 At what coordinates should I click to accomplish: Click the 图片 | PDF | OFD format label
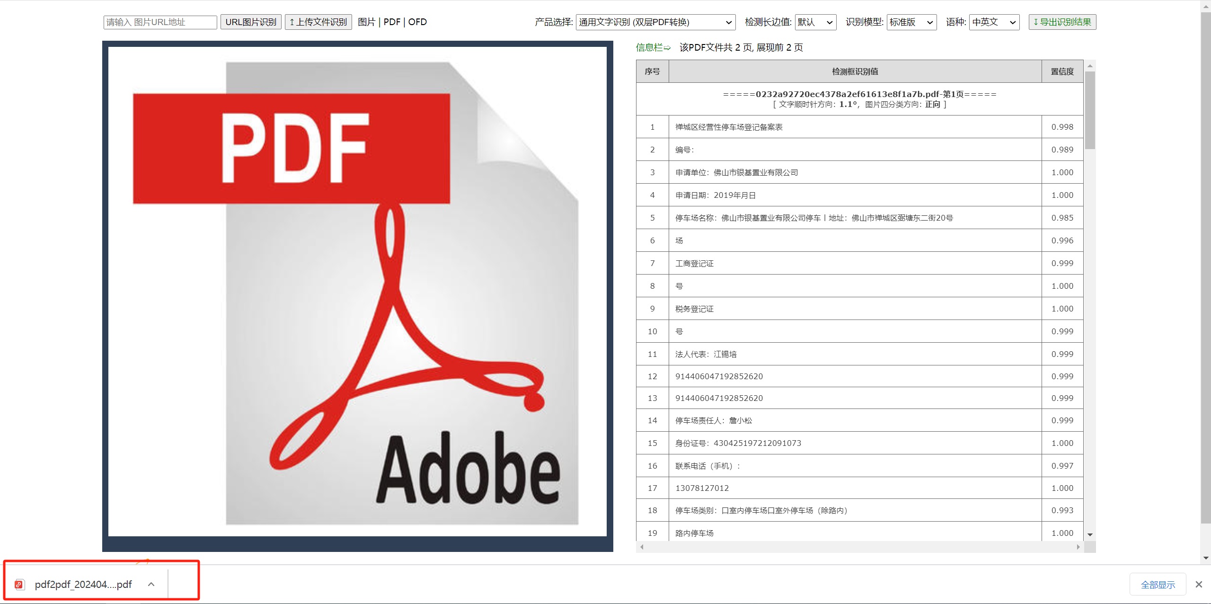pyautogui.click(x=392, y=22)
